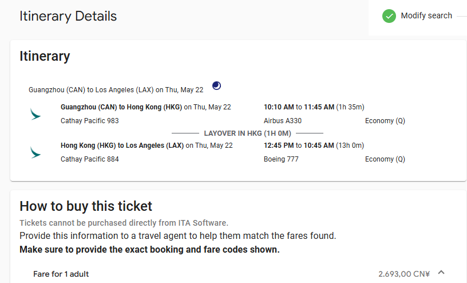Click Economy (Q) on the Boeing 777 row
The image size is (467, 283).
pos(385,159)
